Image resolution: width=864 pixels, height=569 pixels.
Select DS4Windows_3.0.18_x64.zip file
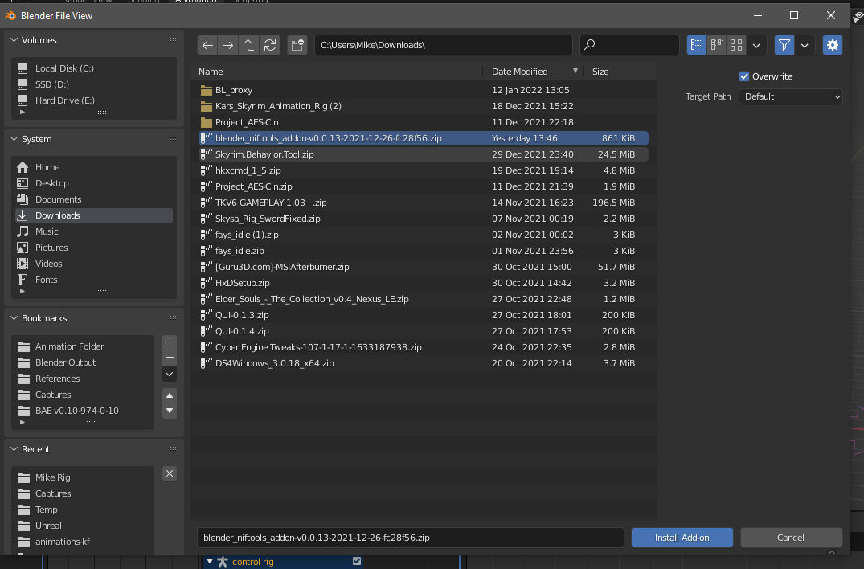tap(424, 363)
